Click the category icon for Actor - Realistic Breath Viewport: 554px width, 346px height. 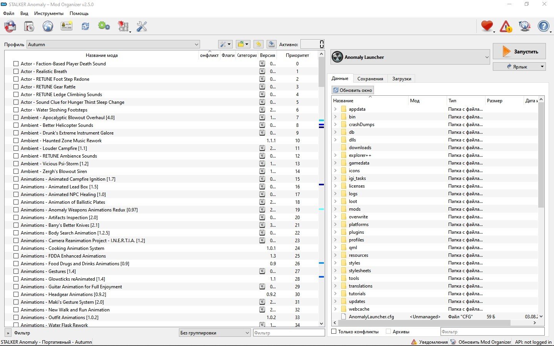(262, 71)
